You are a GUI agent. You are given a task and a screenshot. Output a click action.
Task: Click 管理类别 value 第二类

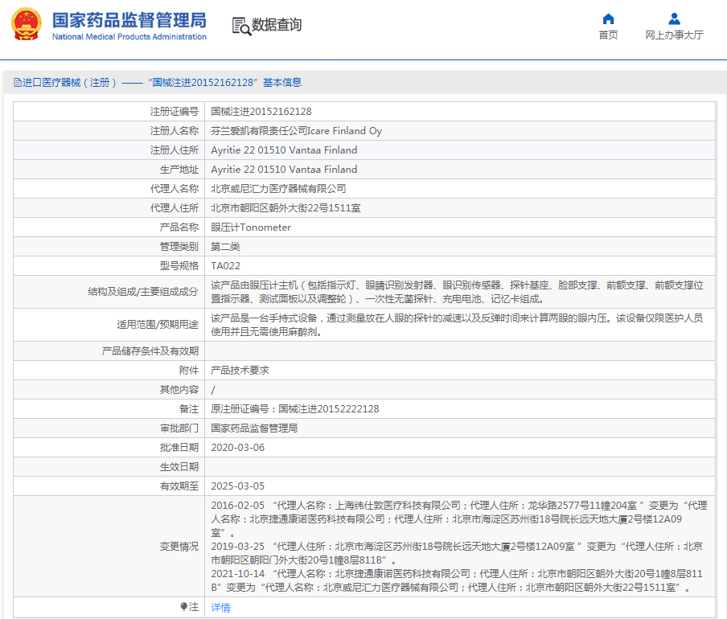point(225,247)
